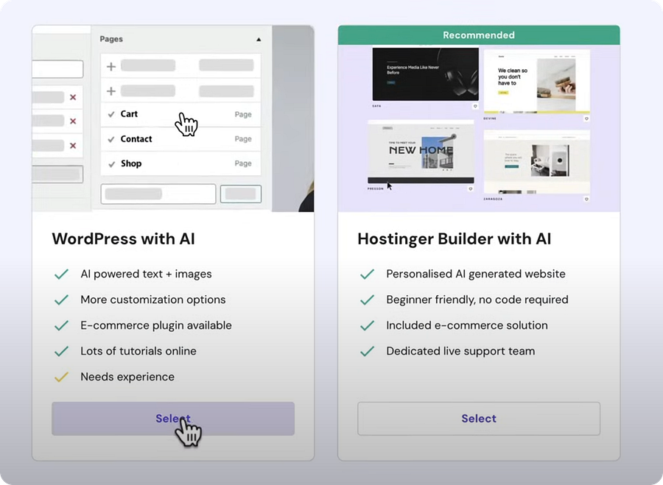Click 'More customization options' feature text
The height and width of the screenshot is (485, 663).
(x=153, y=300)
